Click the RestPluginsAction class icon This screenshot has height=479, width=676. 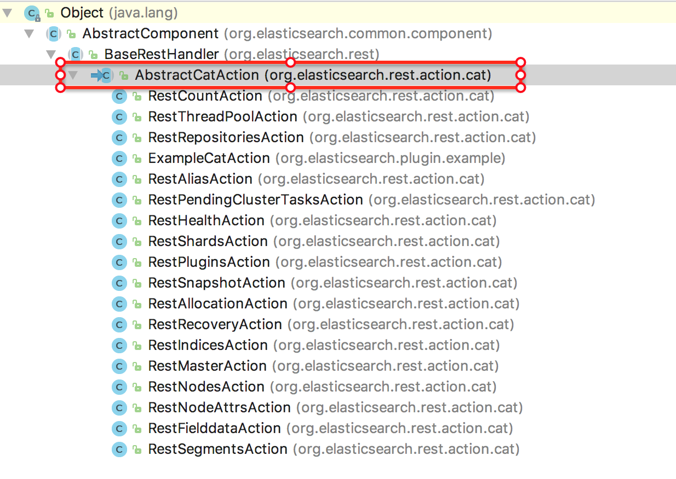pos(119,262)
